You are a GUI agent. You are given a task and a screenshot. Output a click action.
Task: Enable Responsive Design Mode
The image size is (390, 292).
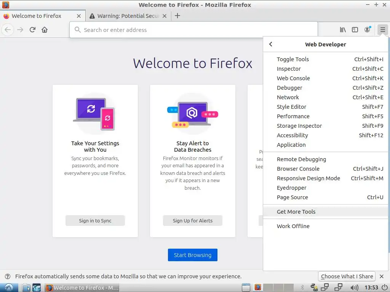tap(326, 178)
